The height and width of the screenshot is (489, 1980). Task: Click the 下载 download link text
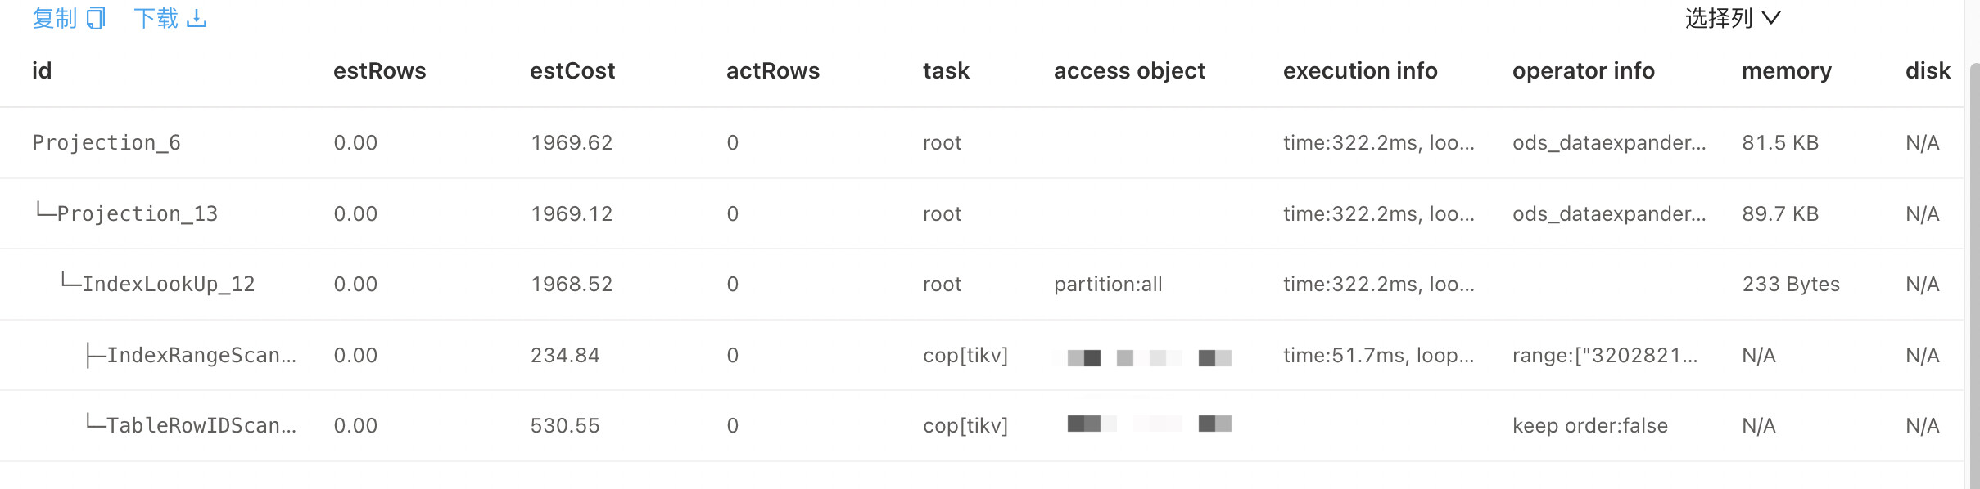click(156, 18)
